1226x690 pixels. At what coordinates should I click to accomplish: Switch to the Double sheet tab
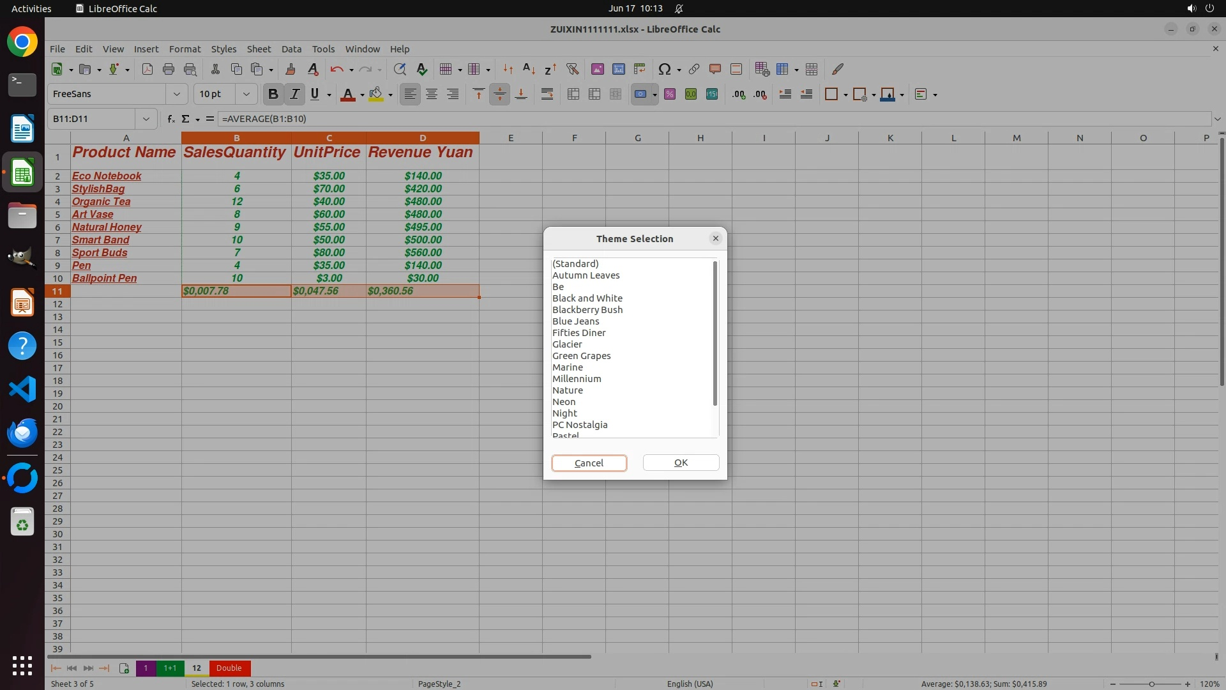[229, 668]
